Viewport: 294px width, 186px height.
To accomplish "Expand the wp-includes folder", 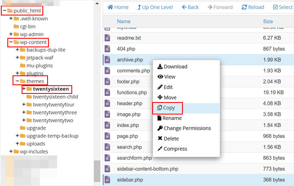I will 11,152.
